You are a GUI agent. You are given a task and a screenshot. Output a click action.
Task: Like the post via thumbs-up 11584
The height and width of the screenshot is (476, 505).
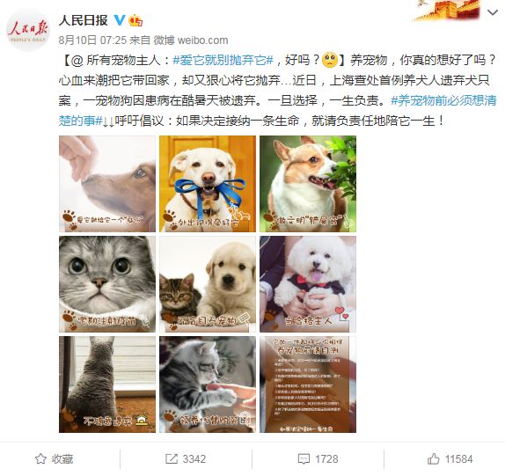coord(434,458)
